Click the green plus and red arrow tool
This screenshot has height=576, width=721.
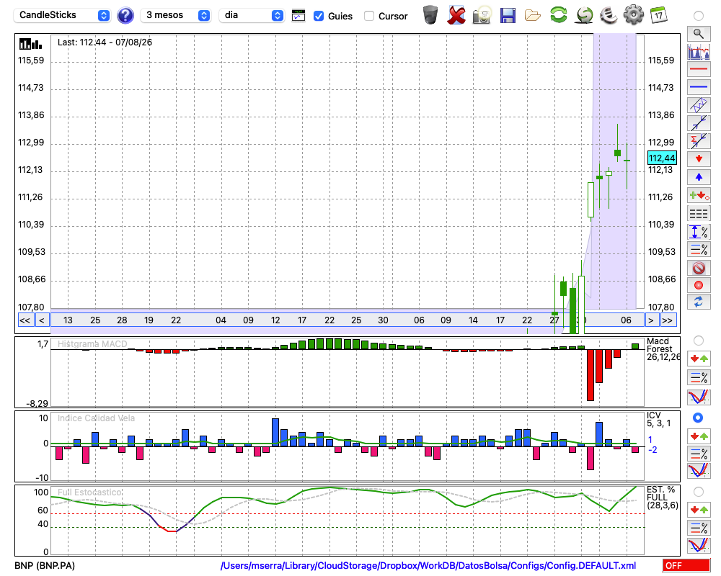tap(699, 196)
